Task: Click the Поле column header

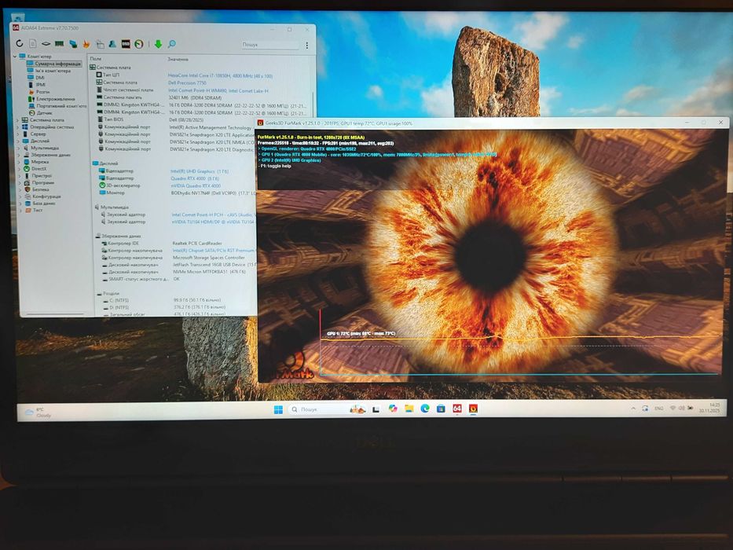Action: [x=95, y=59]
